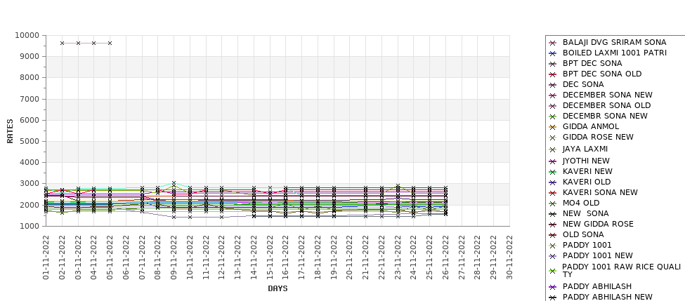Click the 01-11-2022 x-axis date label

pyautogui.click(x=46, y=257)
